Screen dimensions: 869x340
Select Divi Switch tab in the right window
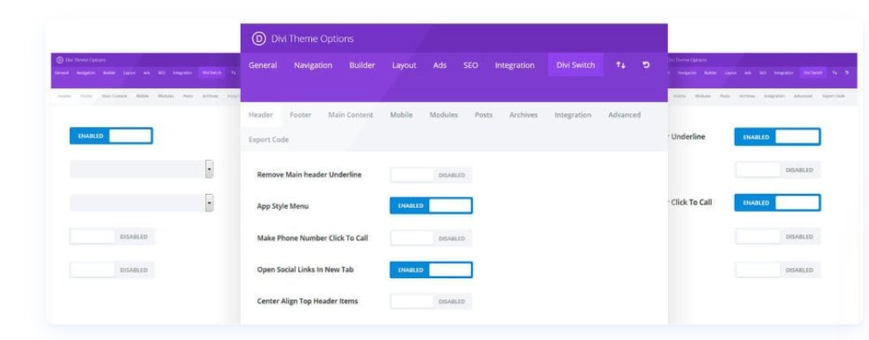coord(814,72)
